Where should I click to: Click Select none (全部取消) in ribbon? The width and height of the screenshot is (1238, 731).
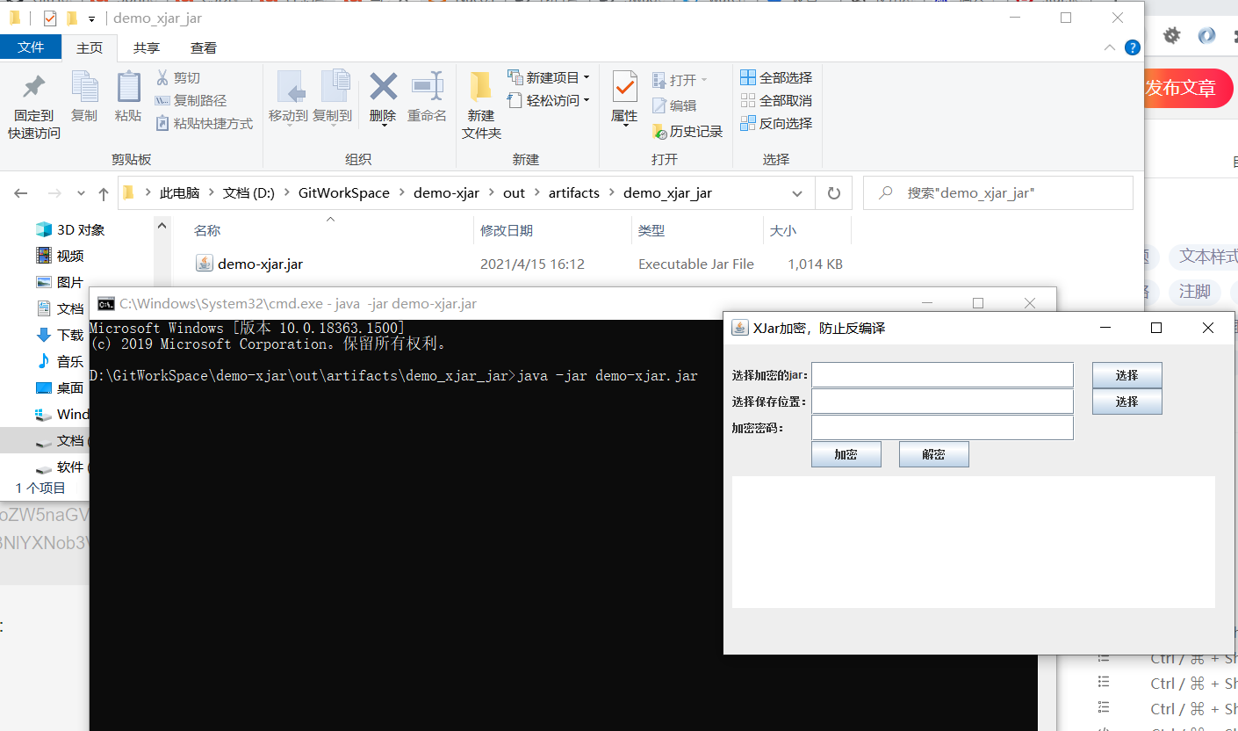click(776, 101)
